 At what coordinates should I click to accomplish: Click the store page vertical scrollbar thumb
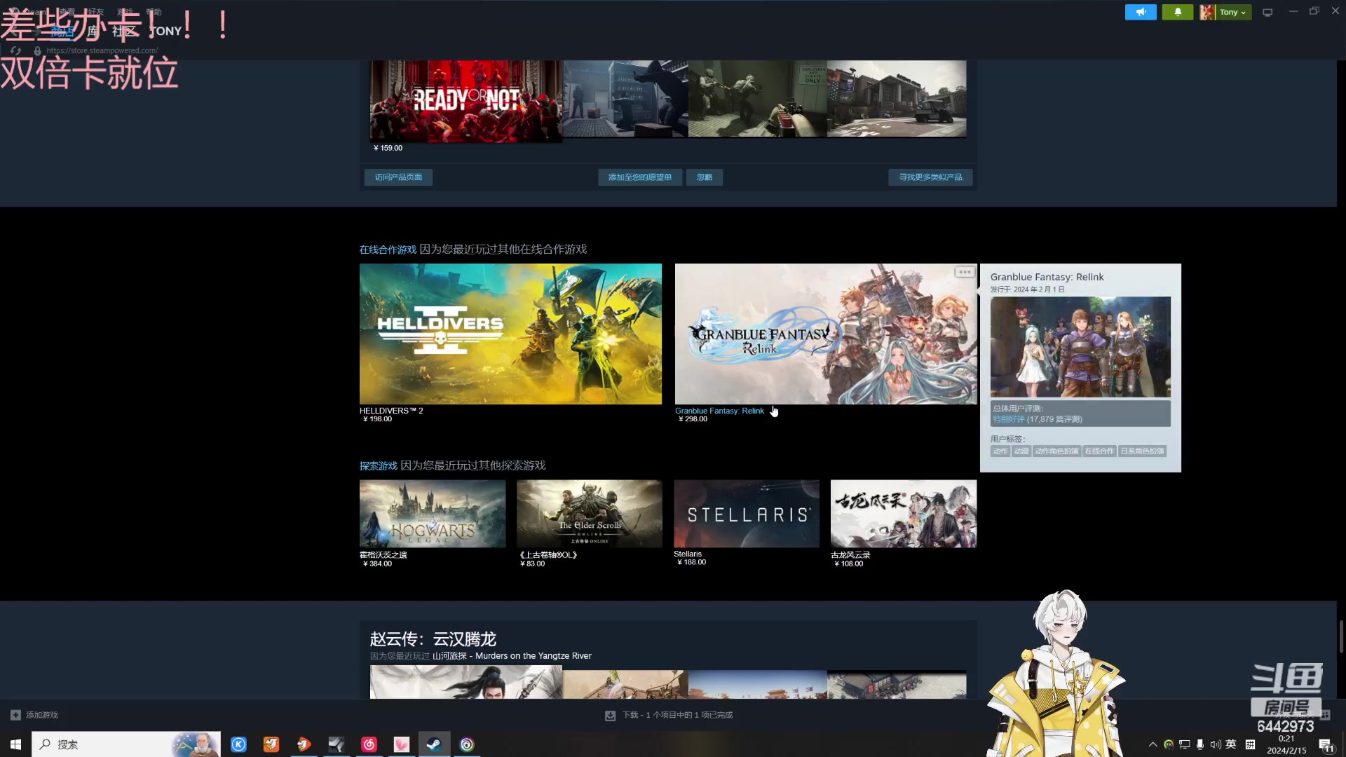click(x=1342, y=636)
